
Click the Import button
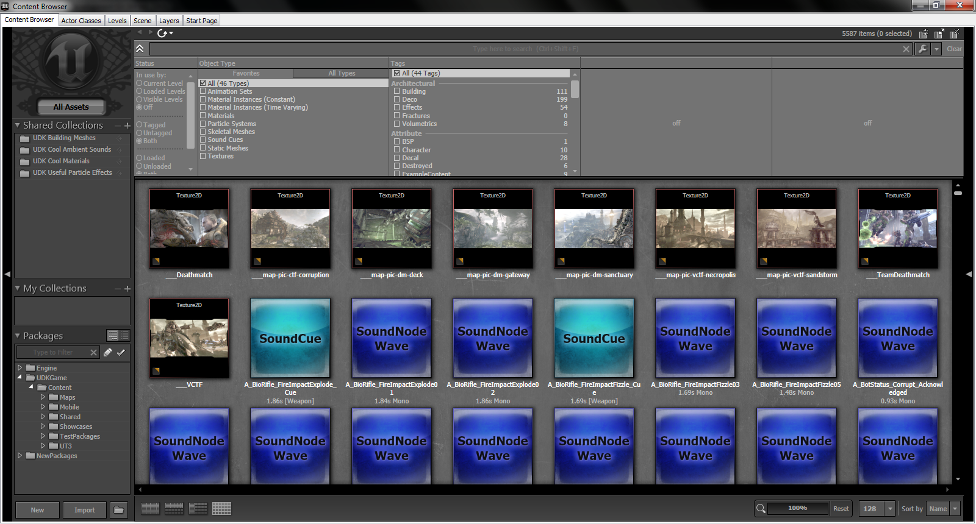tap(85, 510)
